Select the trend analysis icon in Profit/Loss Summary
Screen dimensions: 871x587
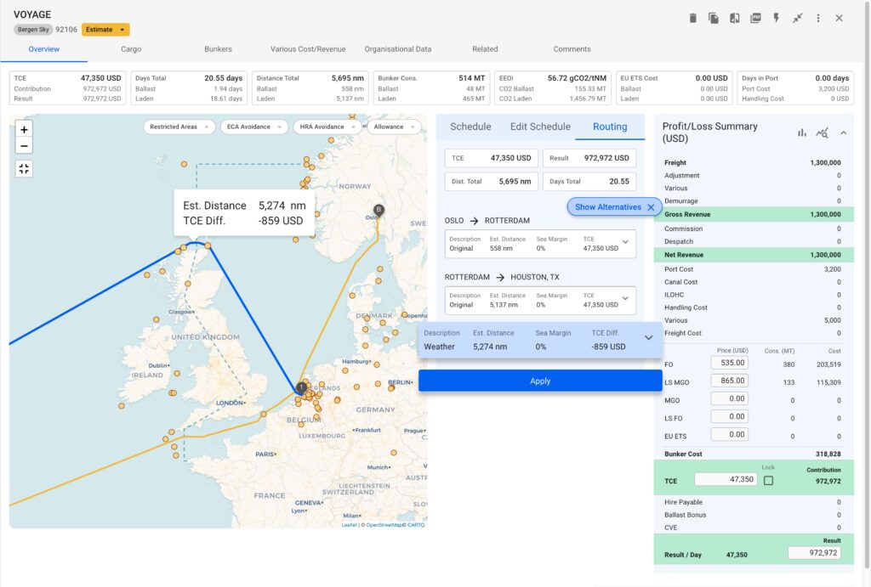pyautogui.click(x=823, y=133)
